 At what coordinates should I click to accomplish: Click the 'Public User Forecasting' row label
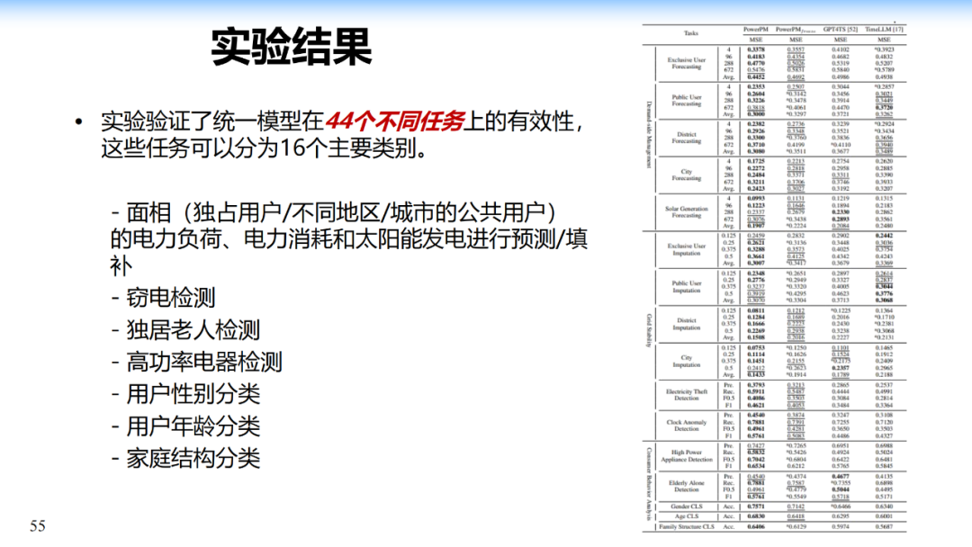coord(686,101)
